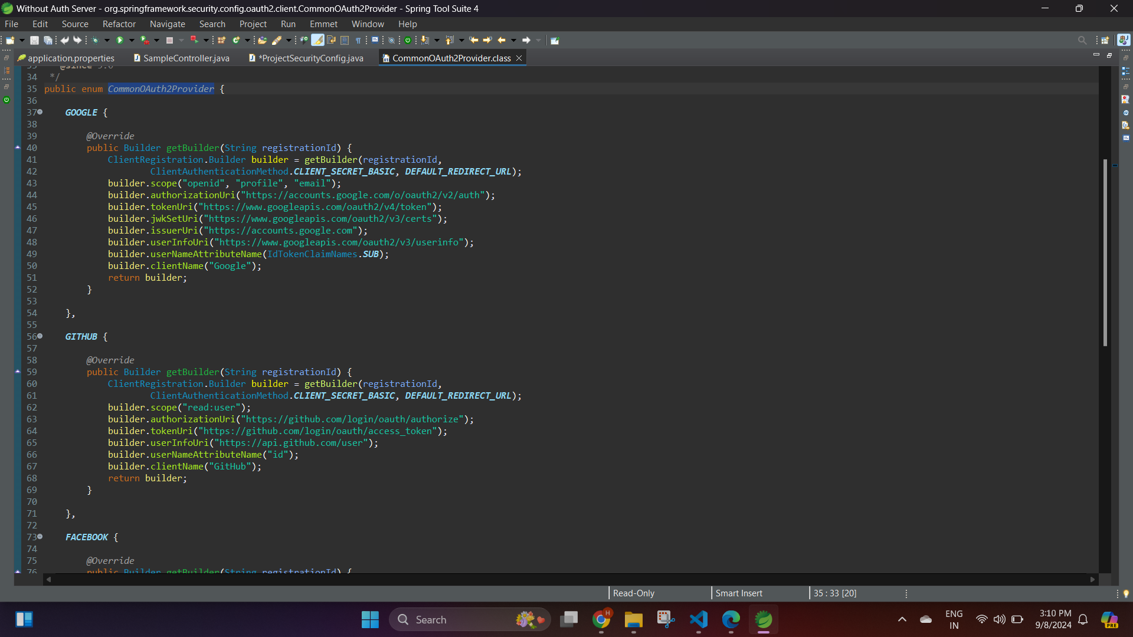Open Visual Studio Code from the taskbar
Screen dimensions: 1133x637
coord(699,619)
